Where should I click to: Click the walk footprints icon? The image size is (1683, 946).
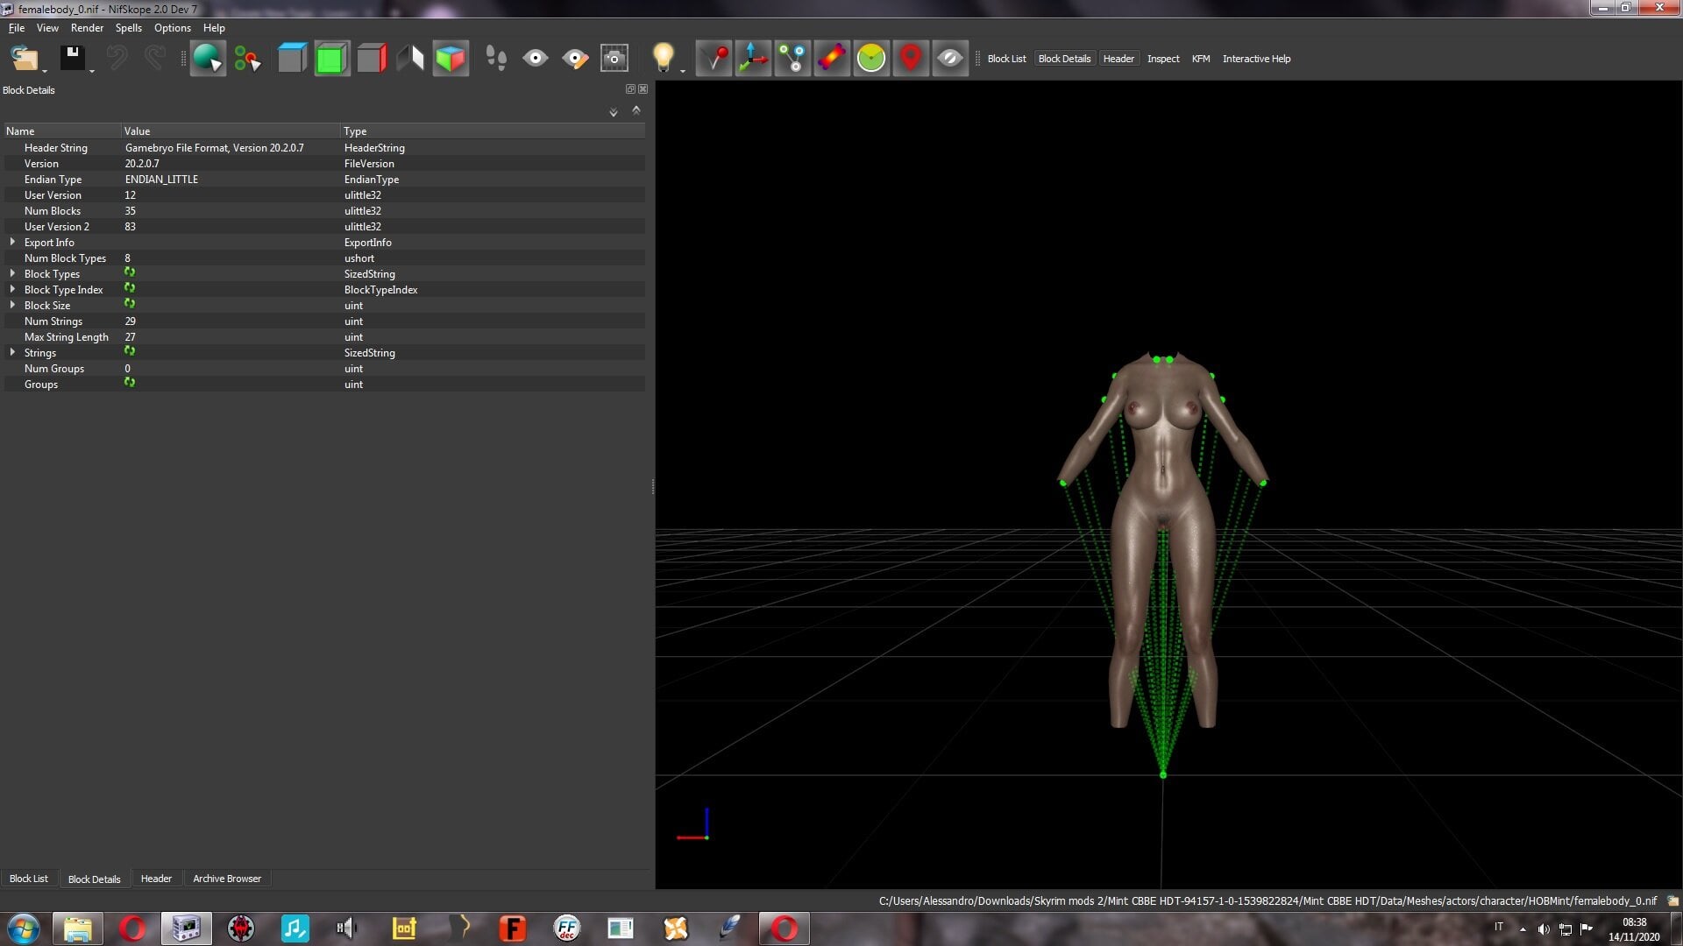pyautogui.click(x=496, y=59)
